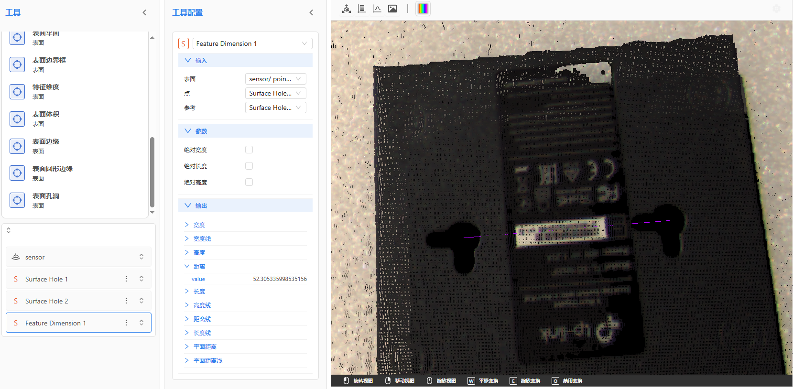Select the 表面圆形边缘 tool icon
This screenshot has height=389, width=793.
(17, 173)
